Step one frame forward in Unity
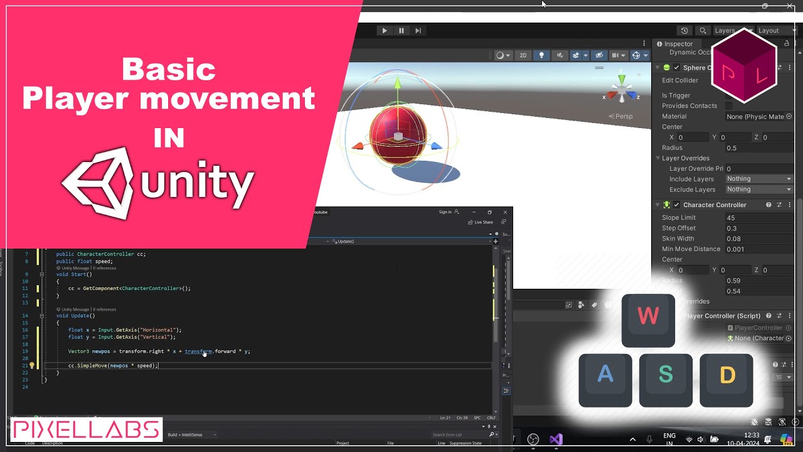803x452 pixels. pos(418,30)
